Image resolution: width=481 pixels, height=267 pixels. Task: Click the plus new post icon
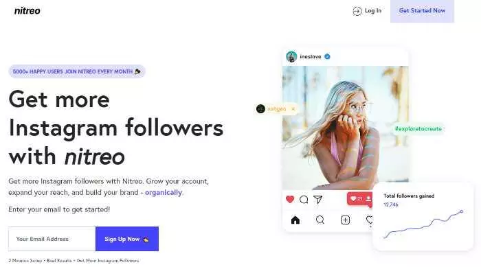345,220
